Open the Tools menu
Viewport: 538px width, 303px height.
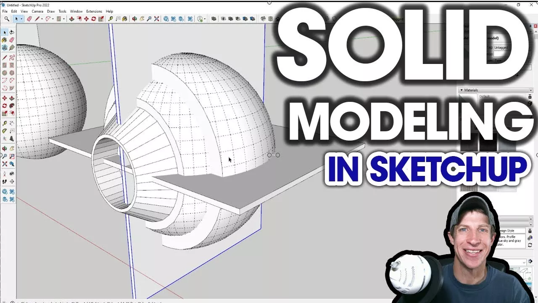(x=62, y=11)
